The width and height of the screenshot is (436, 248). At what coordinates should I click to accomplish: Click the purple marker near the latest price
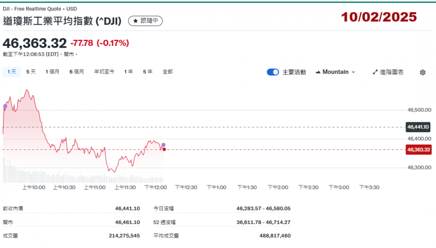coord(163,145)
